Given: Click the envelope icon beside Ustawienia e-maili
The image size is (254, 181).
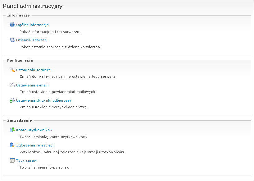Looking at the screenshot, I should coord(11,85).
